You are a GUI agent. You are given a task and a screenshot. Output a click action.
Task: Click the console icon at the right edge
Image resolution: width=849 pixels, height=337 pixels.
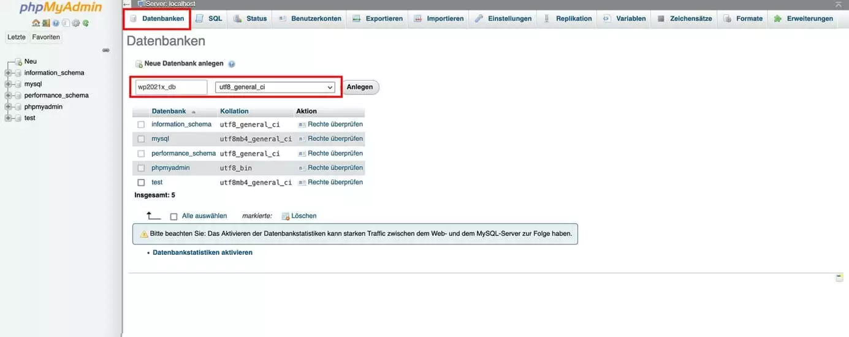pyautogui.click(x=839, y=278)
